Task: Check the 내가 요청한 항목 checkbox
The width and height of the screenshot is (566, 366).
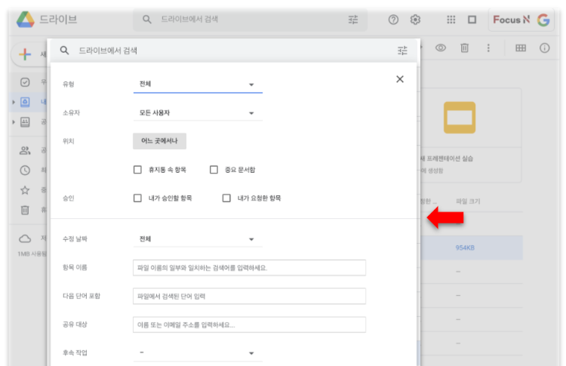Action: pyautogui.click(x=226, y=198)
